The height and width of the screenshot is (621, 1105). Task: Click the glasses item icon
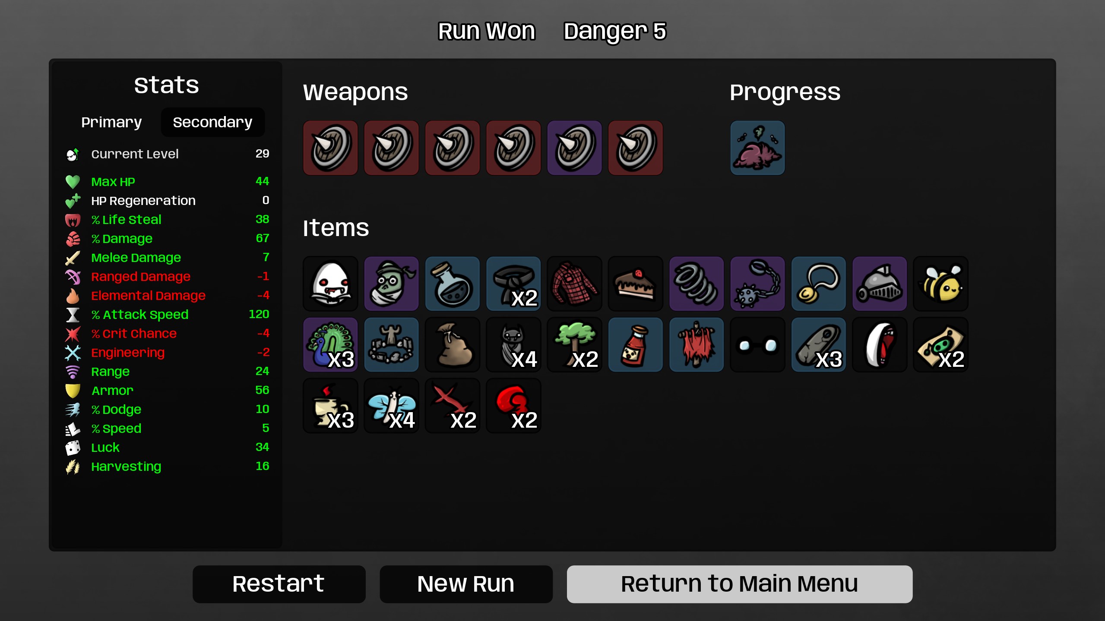757,345
